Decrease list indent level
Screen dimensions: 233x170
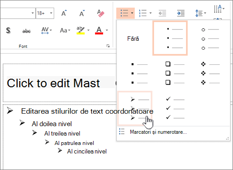(x=162, y=13)
